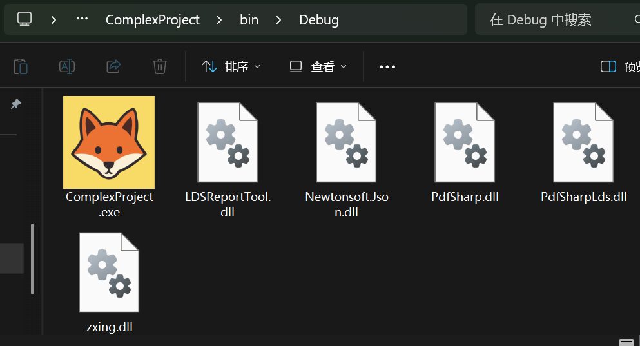This screenshot has height=346, width=640.
Task: Click the pin icon in sidebar
Action: (16, 104)
